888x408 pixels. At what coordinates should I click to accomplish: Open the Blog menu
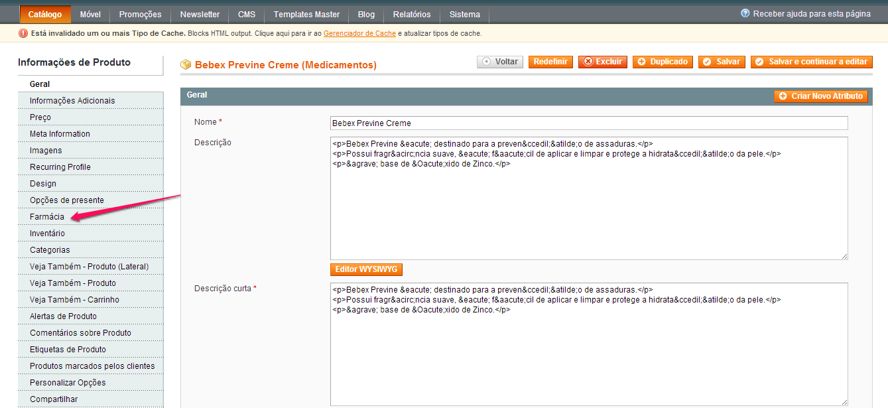coord(366,14)
